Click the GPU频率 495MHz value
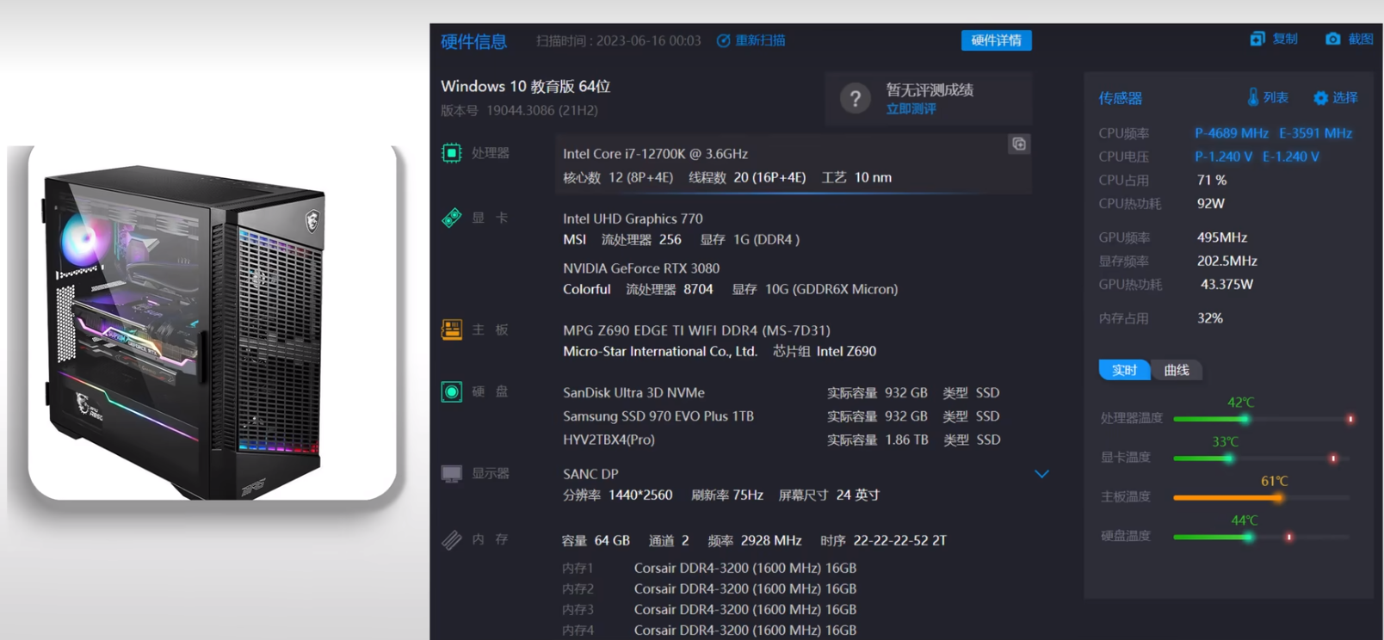Image resolution: width=1384 pixels, height=640 pixels. tap(1222, 237)
